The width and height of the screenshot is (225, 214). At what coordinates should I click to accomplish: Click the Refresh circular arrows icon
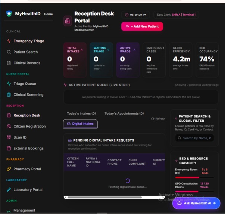click(153, 119)
